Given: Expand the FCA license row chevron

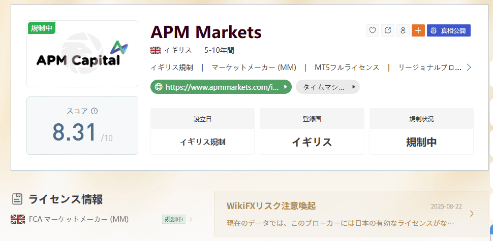Looking at the screenshot, I should [191, 219].
